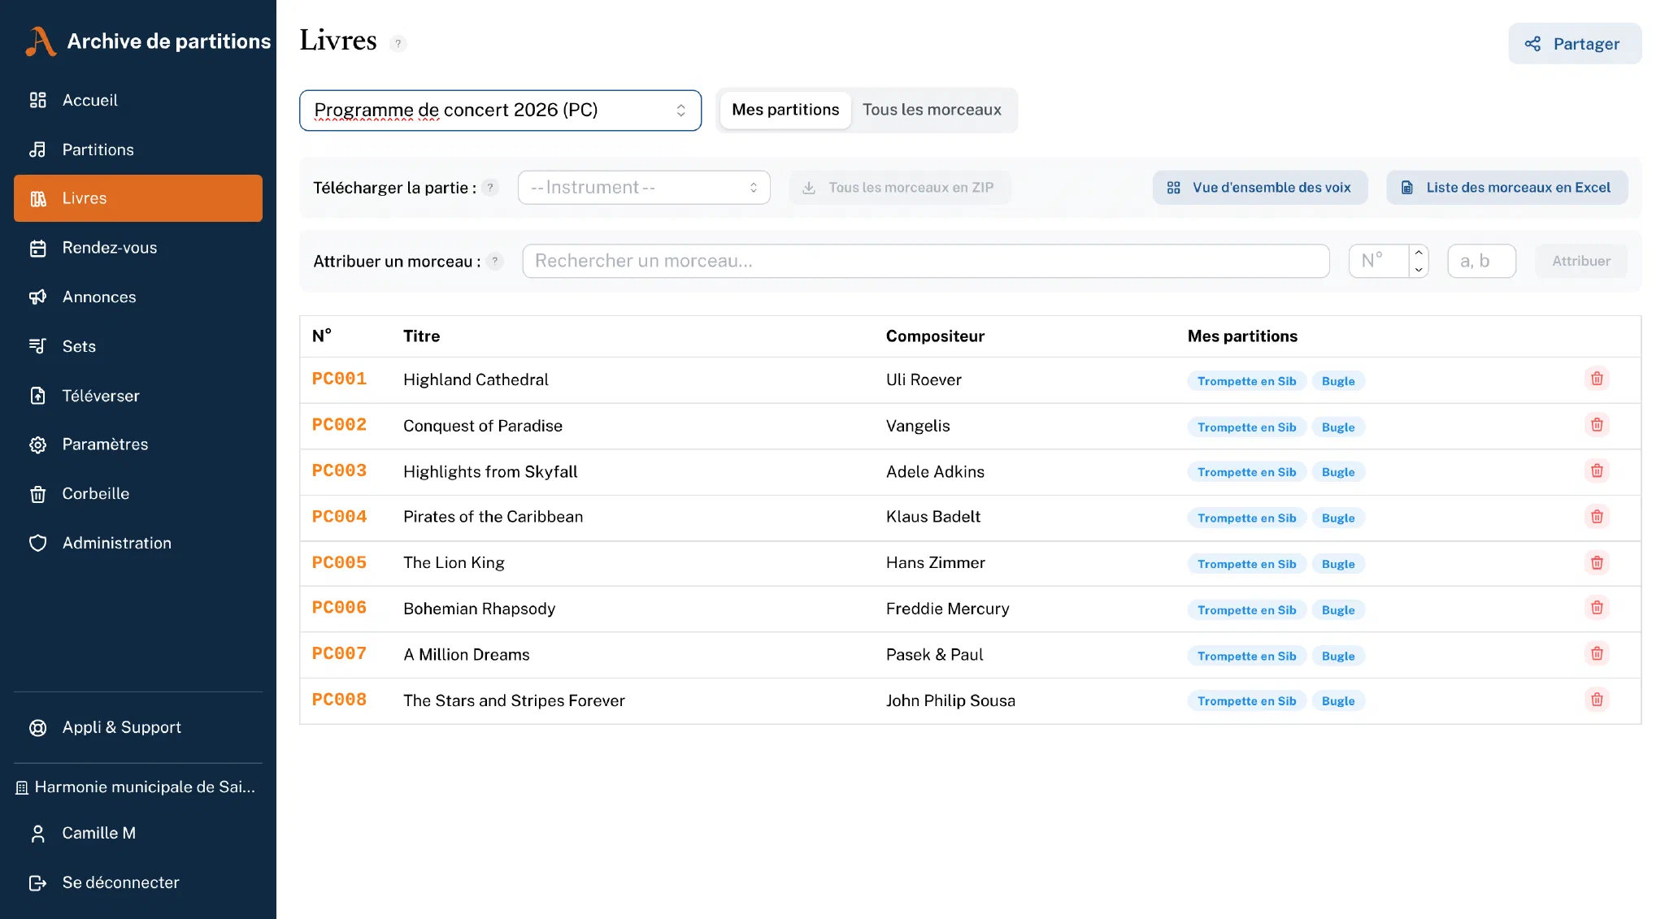Remove Highlights from Skyfall via trash icon
The width and height of the screenshot is (1665, 919).
coord(1597,470)
